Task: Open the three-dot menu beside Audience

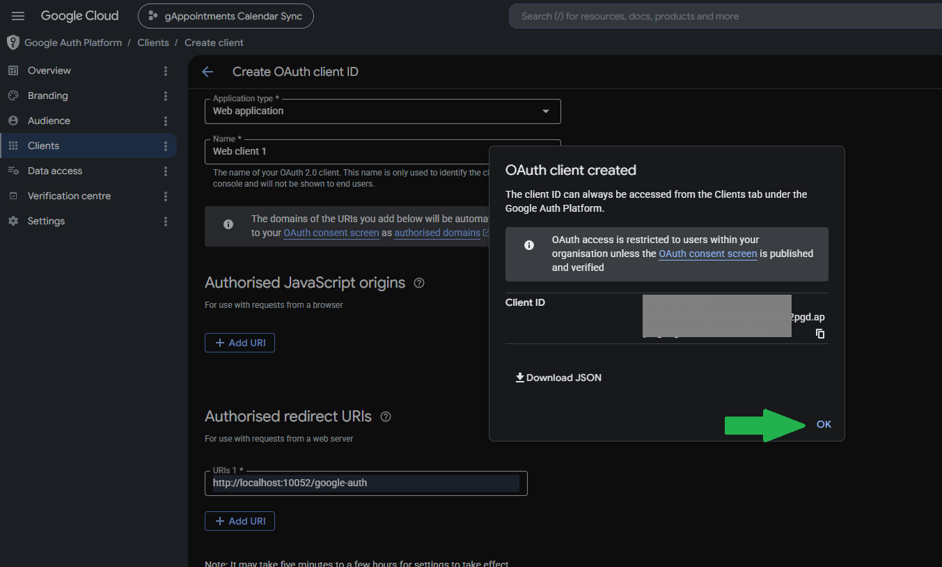Action: [x=166, y=121]
